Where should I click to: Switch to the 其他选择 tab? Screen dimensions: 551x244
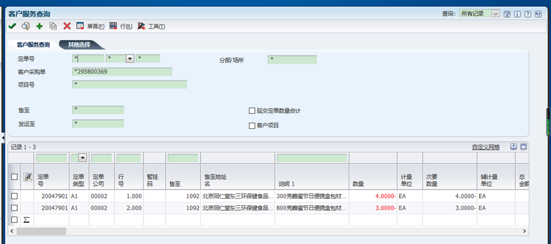(79, 45)
